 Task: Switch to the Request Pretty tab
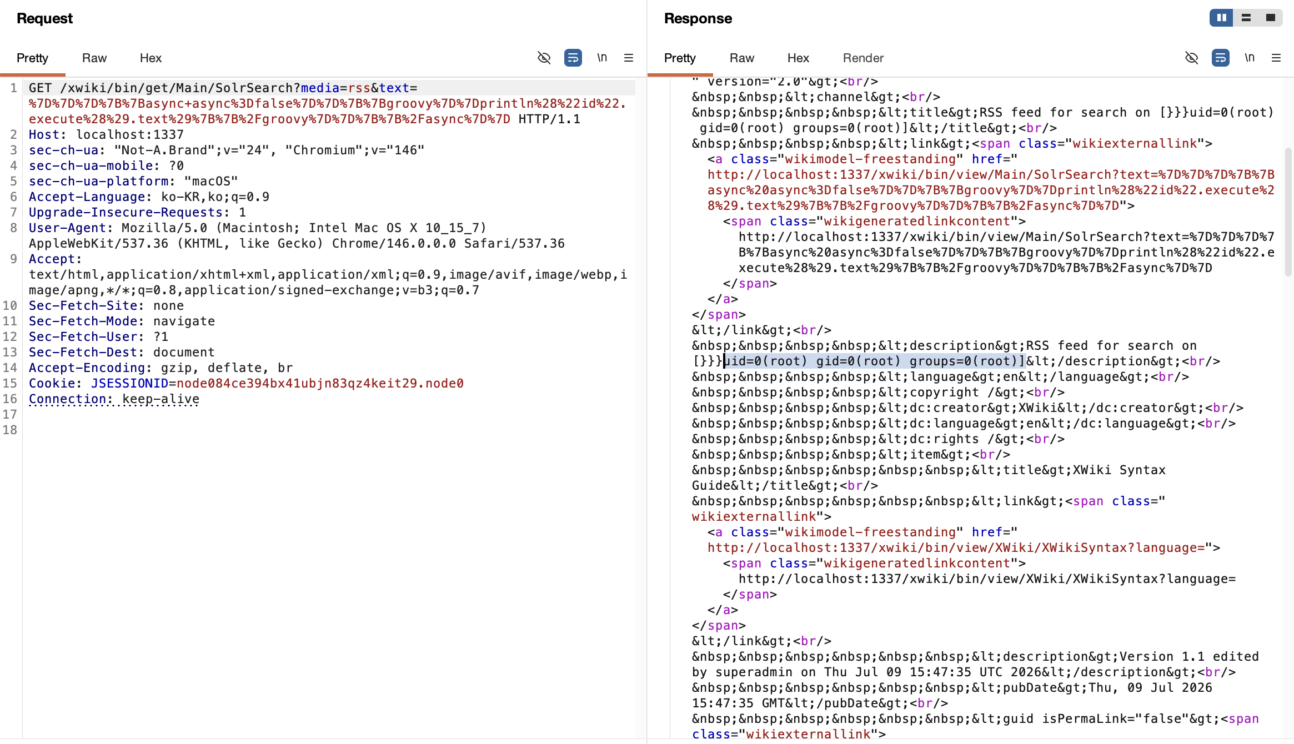(32, 58)
